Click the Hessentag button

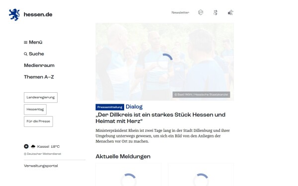35,109
